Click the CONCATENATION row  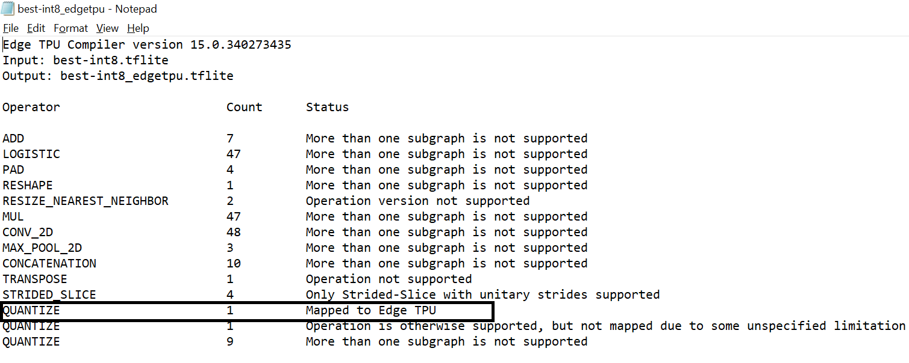49,263
